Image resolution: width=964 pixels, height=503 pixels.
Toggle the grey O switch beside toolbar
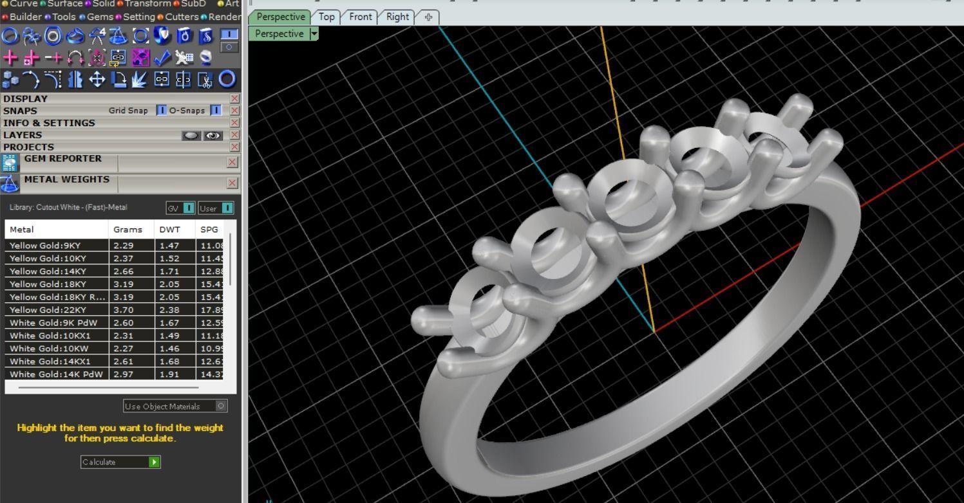229,47
